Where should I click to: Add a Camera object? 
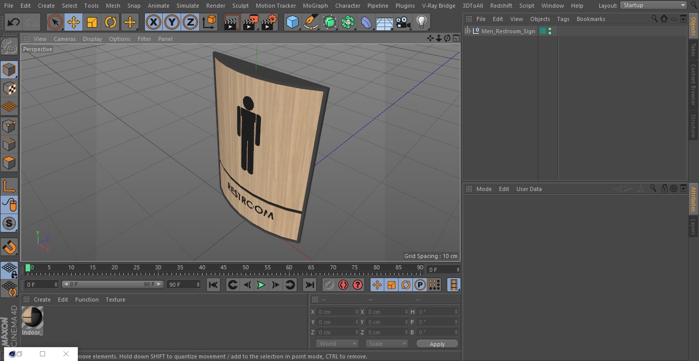[x=403, y=23]
